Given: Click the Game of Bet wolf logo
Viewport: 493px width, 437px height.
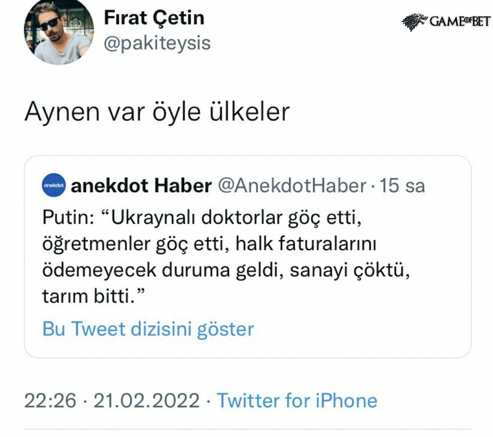Looking at the screenshot, I should pyautogui.click(x=414, y=22).
